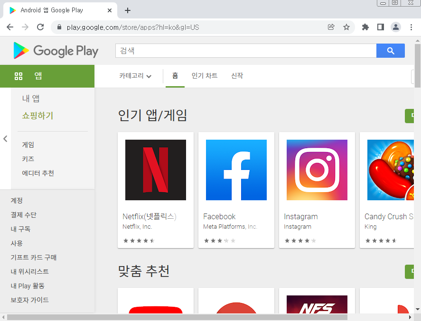421x321 pixels.
Task: Select the 홈 tab
Action: pyautogui.click(x=175, y=76)
